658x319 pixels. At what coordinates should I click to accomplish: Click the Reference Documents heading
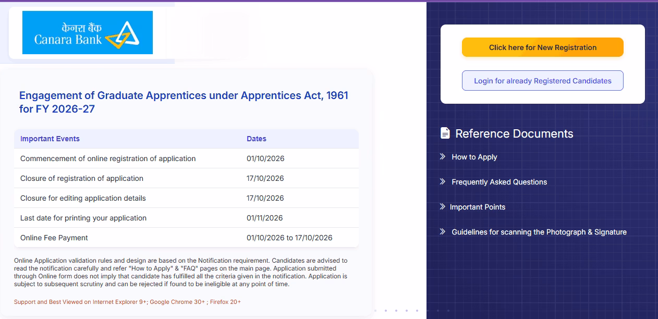(x=514, y=133)
